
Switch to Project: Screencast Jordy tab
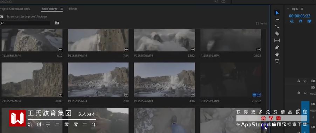(x=15, y=9)
